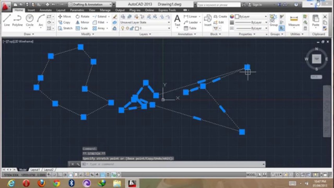Open the object color ByLayer dropdown
The image size is (334, 188).
251,16
